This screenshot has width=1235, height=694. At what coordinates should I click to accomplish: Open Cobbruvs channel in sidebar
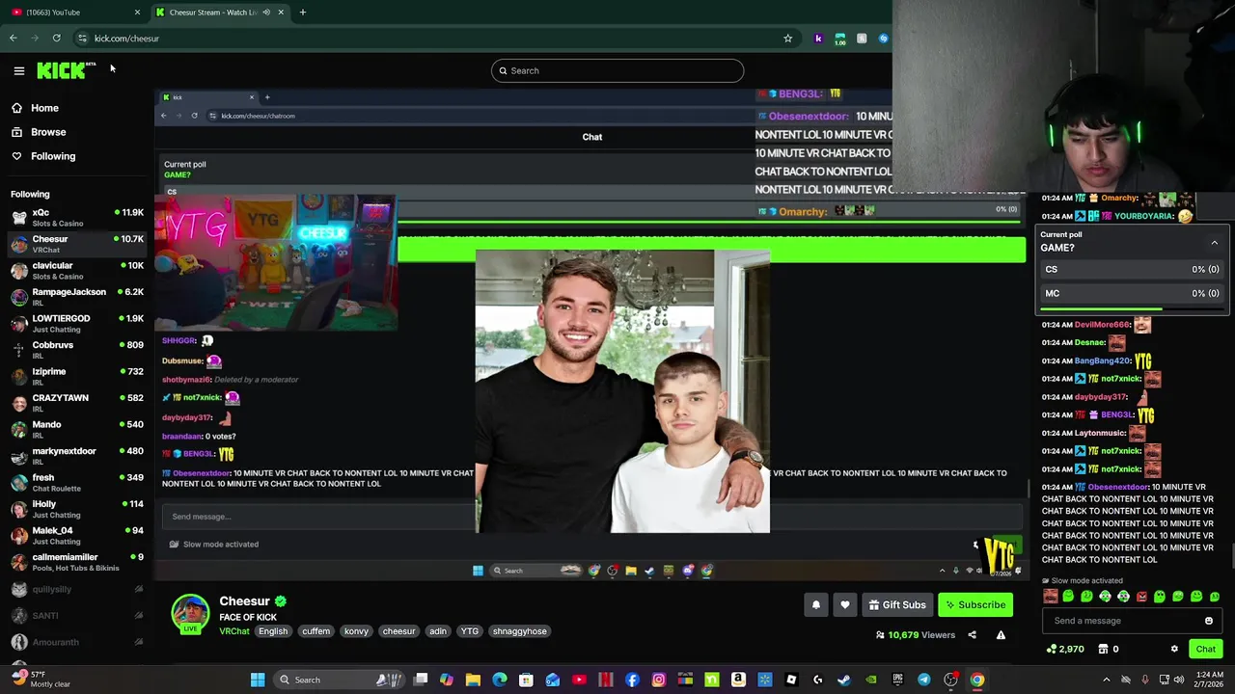[x=75, y=350]
